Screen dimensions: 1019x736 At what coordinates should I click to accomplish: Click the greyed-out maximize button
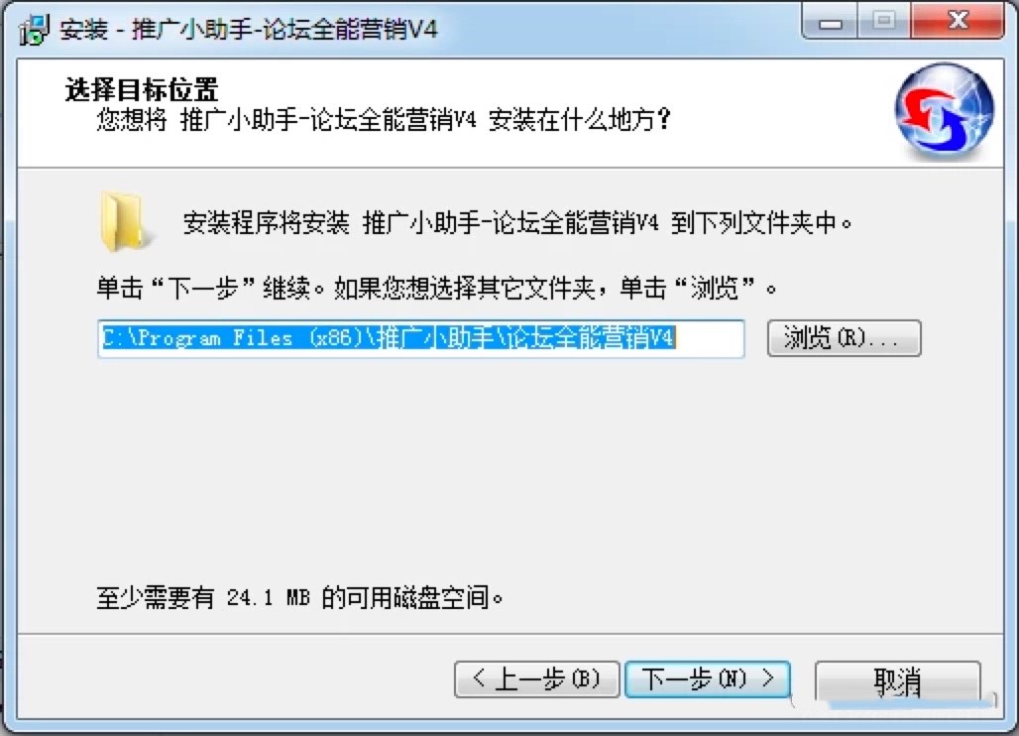coord(884,22)
